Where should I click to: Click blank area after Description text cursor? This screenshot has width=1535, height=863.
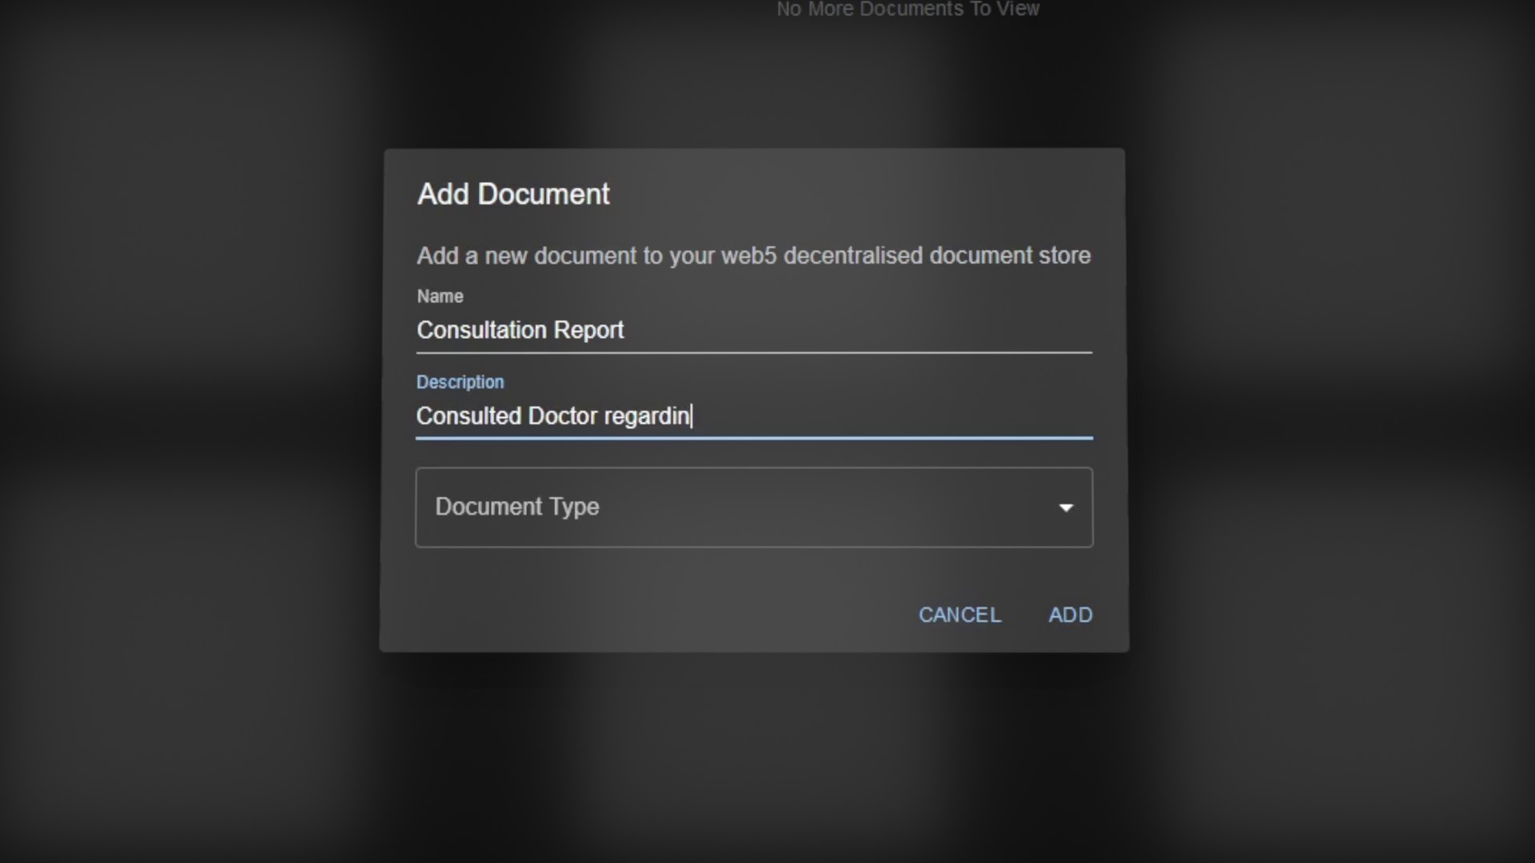pos(893,416)
